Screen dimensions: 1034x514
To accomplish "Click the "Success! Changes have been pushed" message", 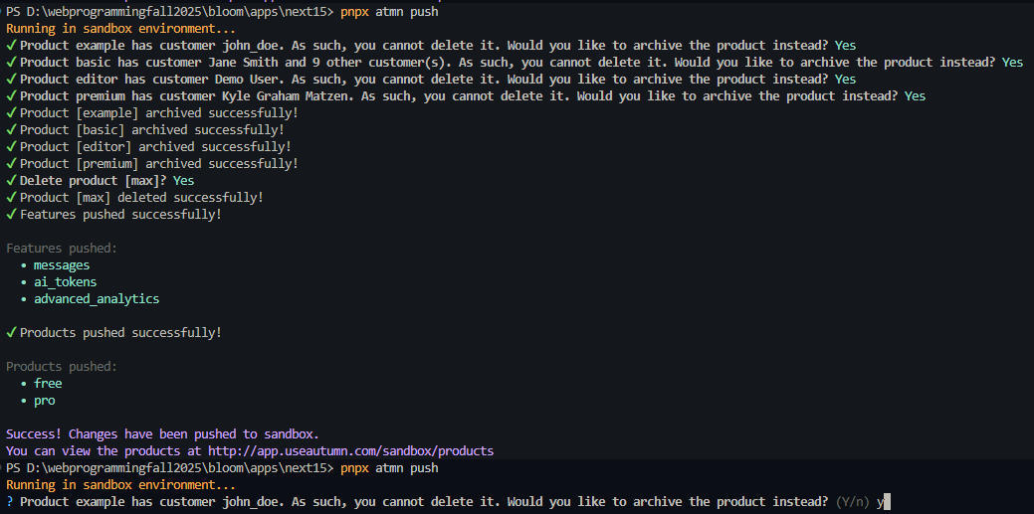I will pyautogui.click(x=162, y=433).
